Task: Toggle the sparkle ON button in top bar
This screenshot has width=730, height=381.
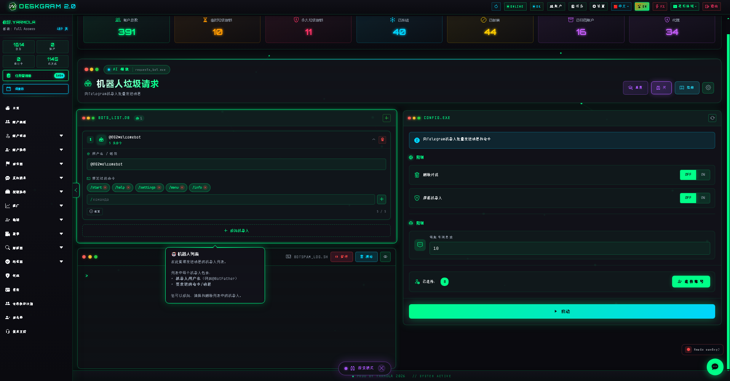Action: pyautogui.click(x=642, y=6)
